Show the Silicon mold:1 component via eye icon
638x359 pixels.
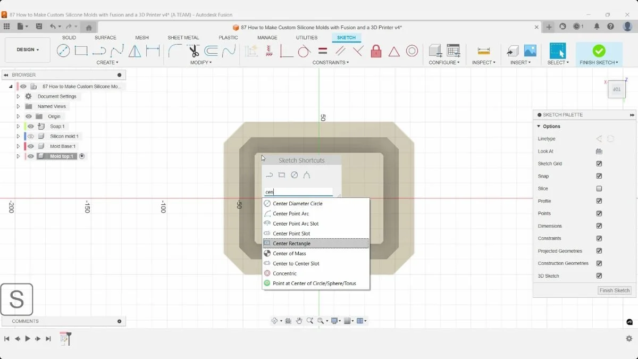pyautogui.click(x=31, y=136)
